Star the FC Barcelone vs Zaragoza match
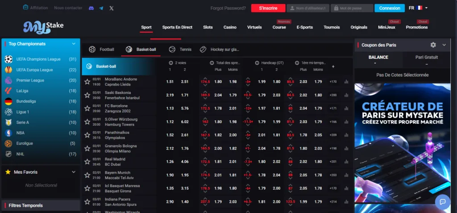 click(87, 108)
